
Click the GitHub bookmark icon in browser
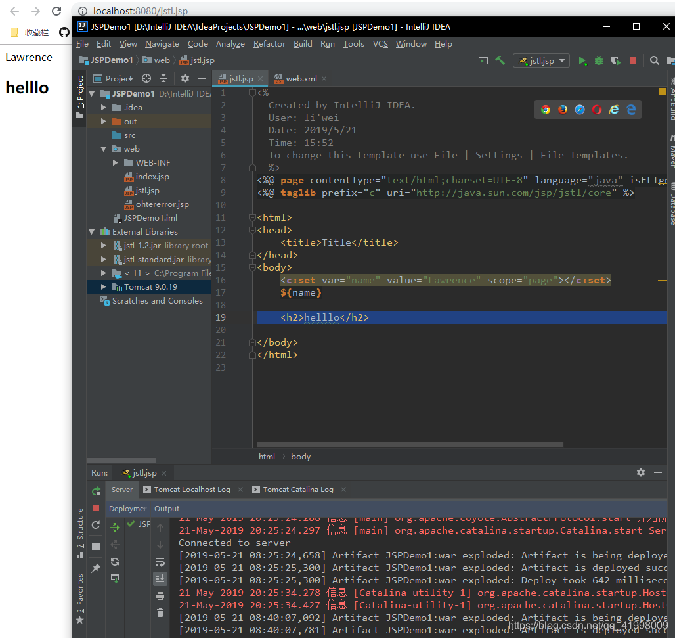pos(64,32)
